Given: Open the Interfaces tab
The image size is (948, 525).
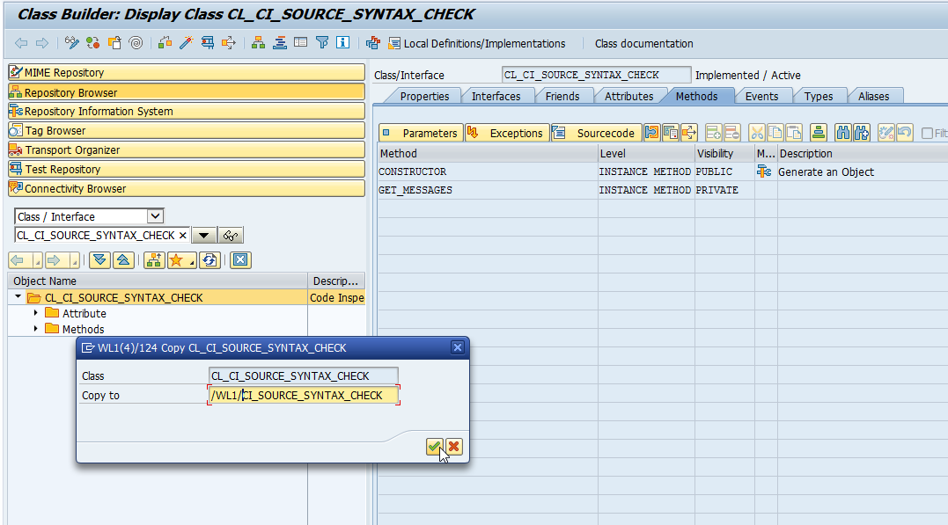Looking at the screenshot, I should (x=496, y=96).
